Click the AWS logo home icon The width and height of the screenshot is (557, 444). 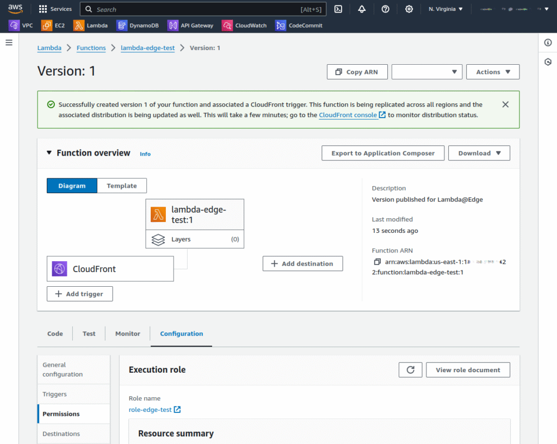coord(15,9)
